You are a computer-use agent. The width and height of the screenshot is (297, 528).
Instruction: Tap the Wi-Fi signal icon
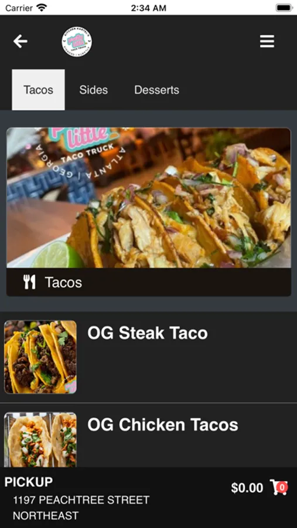(42, 8)
